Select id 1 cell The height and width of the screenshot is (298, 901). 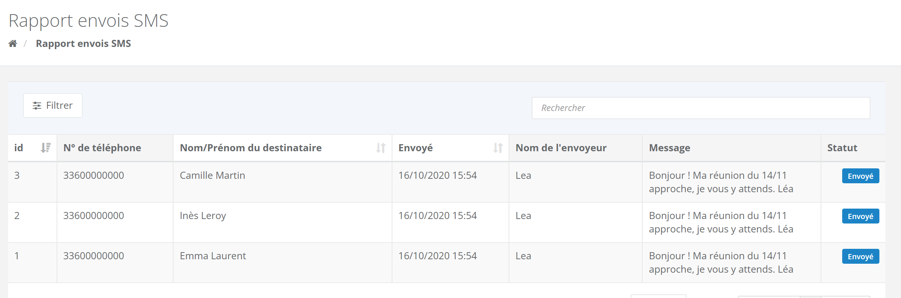32,263
